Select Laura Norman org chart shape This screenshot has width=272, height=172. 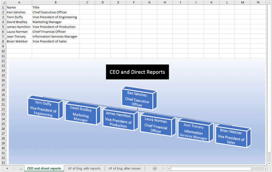point(158,125)
